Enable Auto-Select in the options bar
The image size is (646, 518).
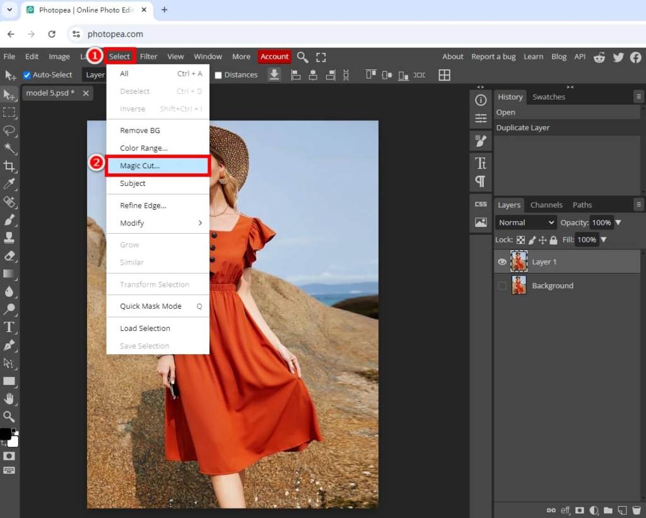coord(26,74)
